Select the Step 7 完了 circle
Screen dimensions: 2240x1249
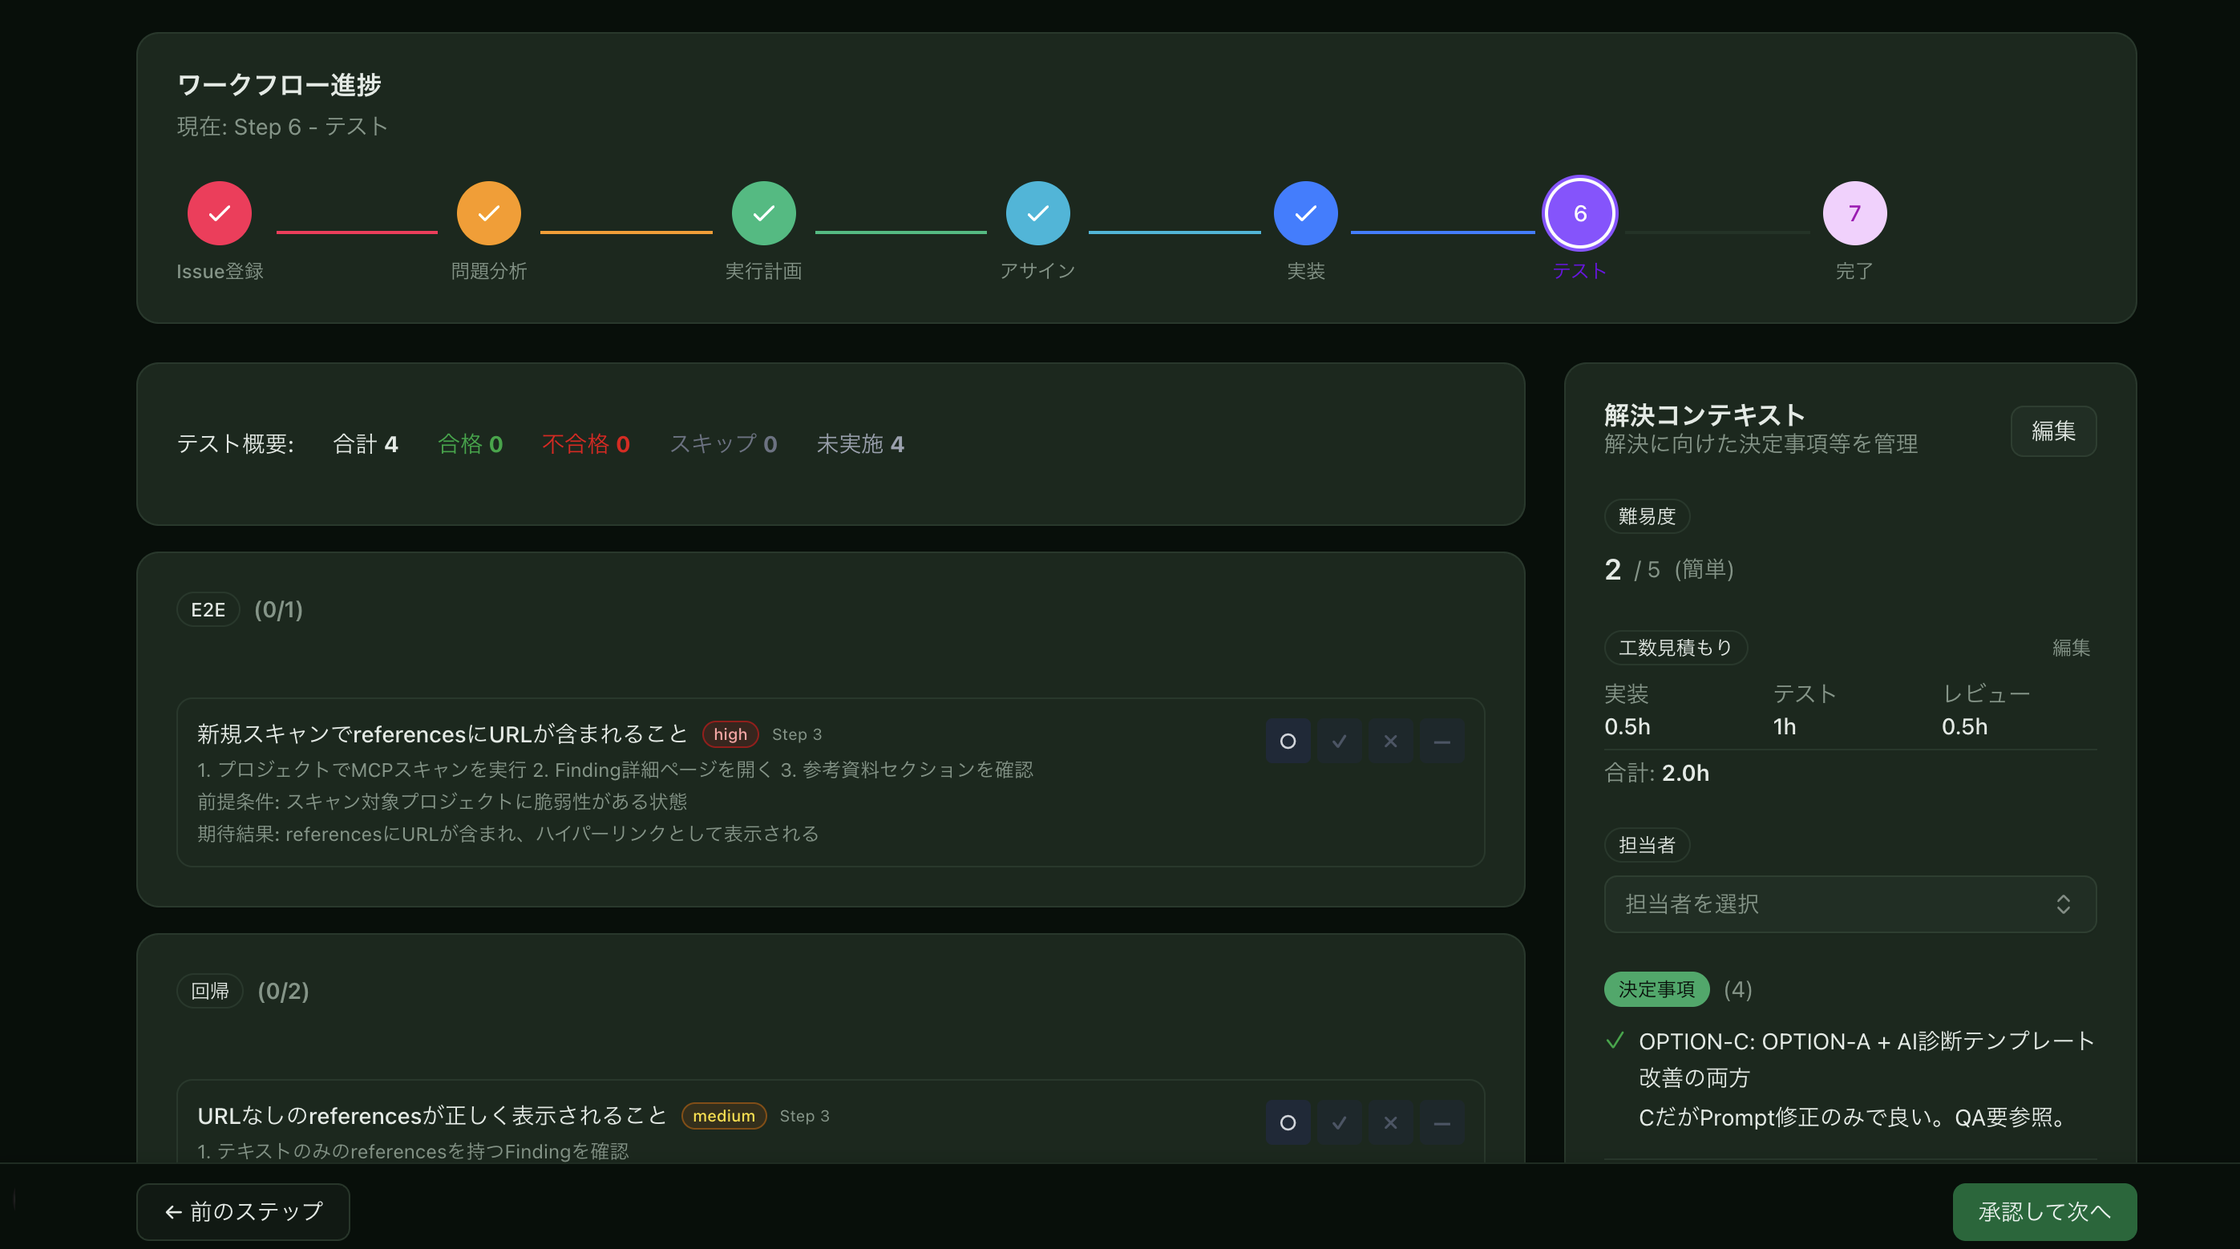(1854, 212)
